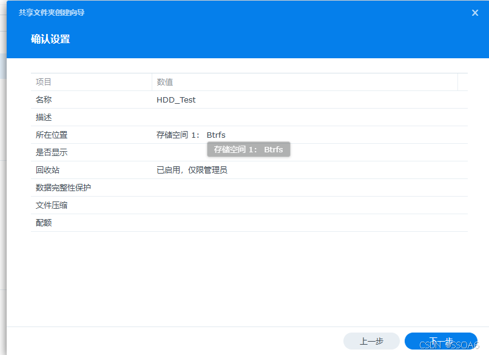Click the 是否显示 setting row
The width and height of the screenshot is (489, 355).
(x=91, y=152)
